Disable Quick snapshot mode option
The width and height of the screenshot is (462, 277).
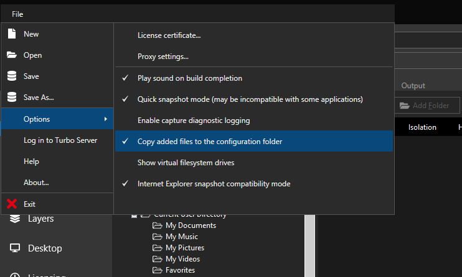[250, 99]
